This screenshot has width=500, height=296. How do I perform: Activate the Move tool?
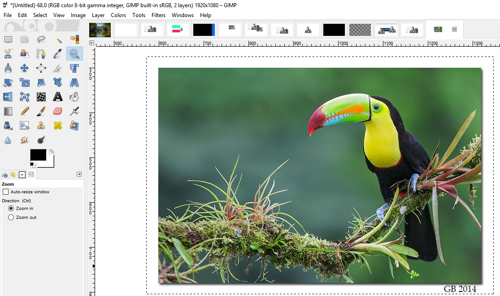(x=25, y=69)
